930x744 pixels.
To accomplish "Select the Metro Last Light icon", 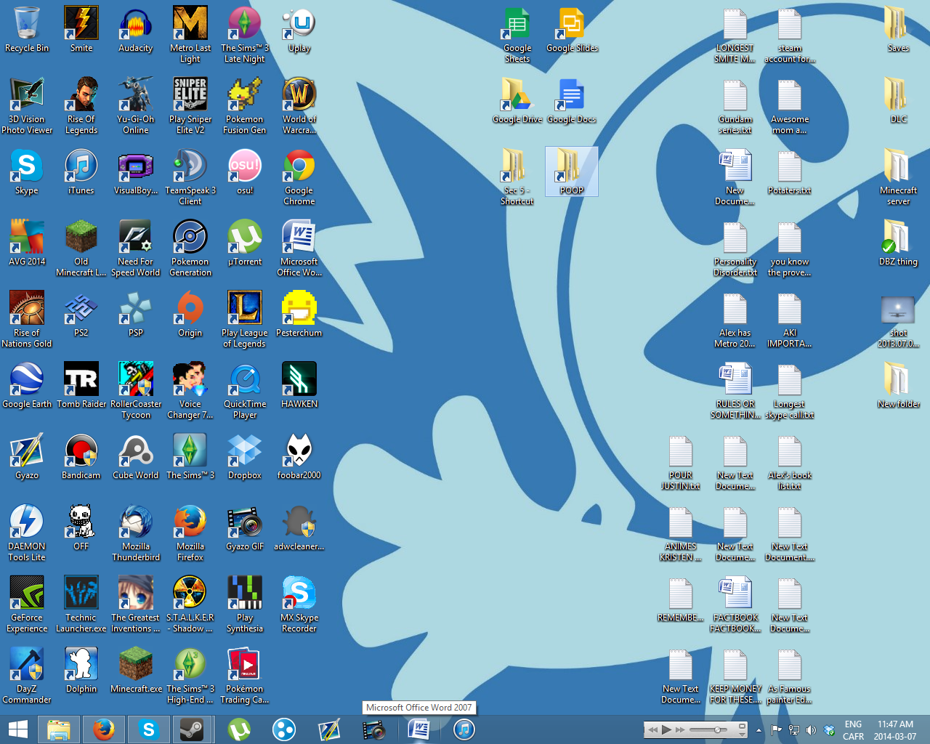I will point(190,35).
